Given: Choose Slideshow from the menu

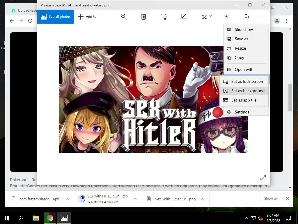Looking at the screenshot, I should click(246, 29).
